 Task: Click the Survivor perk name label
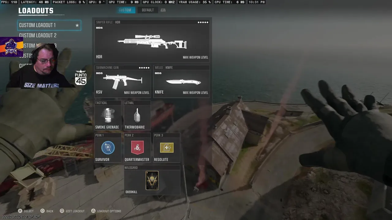102,160
